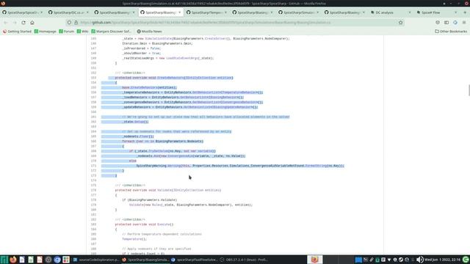Open the Homepage bookmark

pos(46,32)
